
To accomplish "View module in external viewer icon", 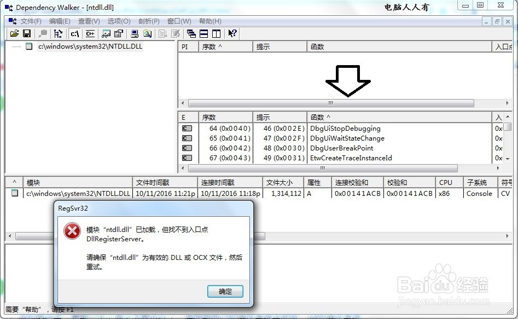I will click(106, 33).
